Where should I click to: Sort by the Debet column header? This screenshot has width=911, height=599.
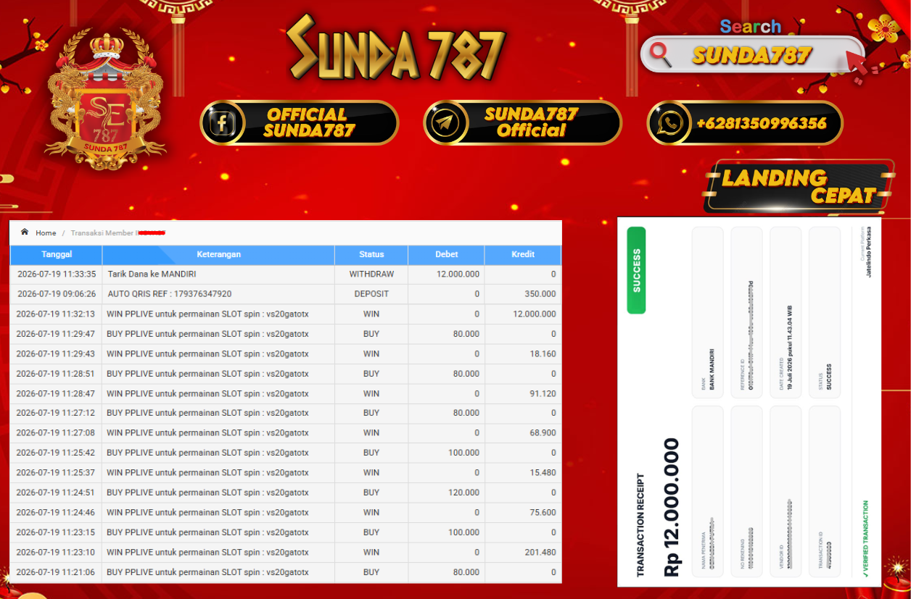click(x=447, y=255)
